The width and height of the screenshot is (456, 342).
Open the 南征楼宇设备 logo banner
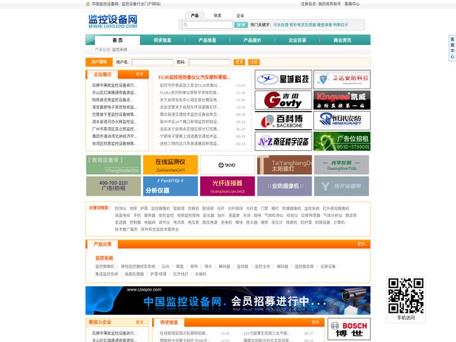pos(283,141)
